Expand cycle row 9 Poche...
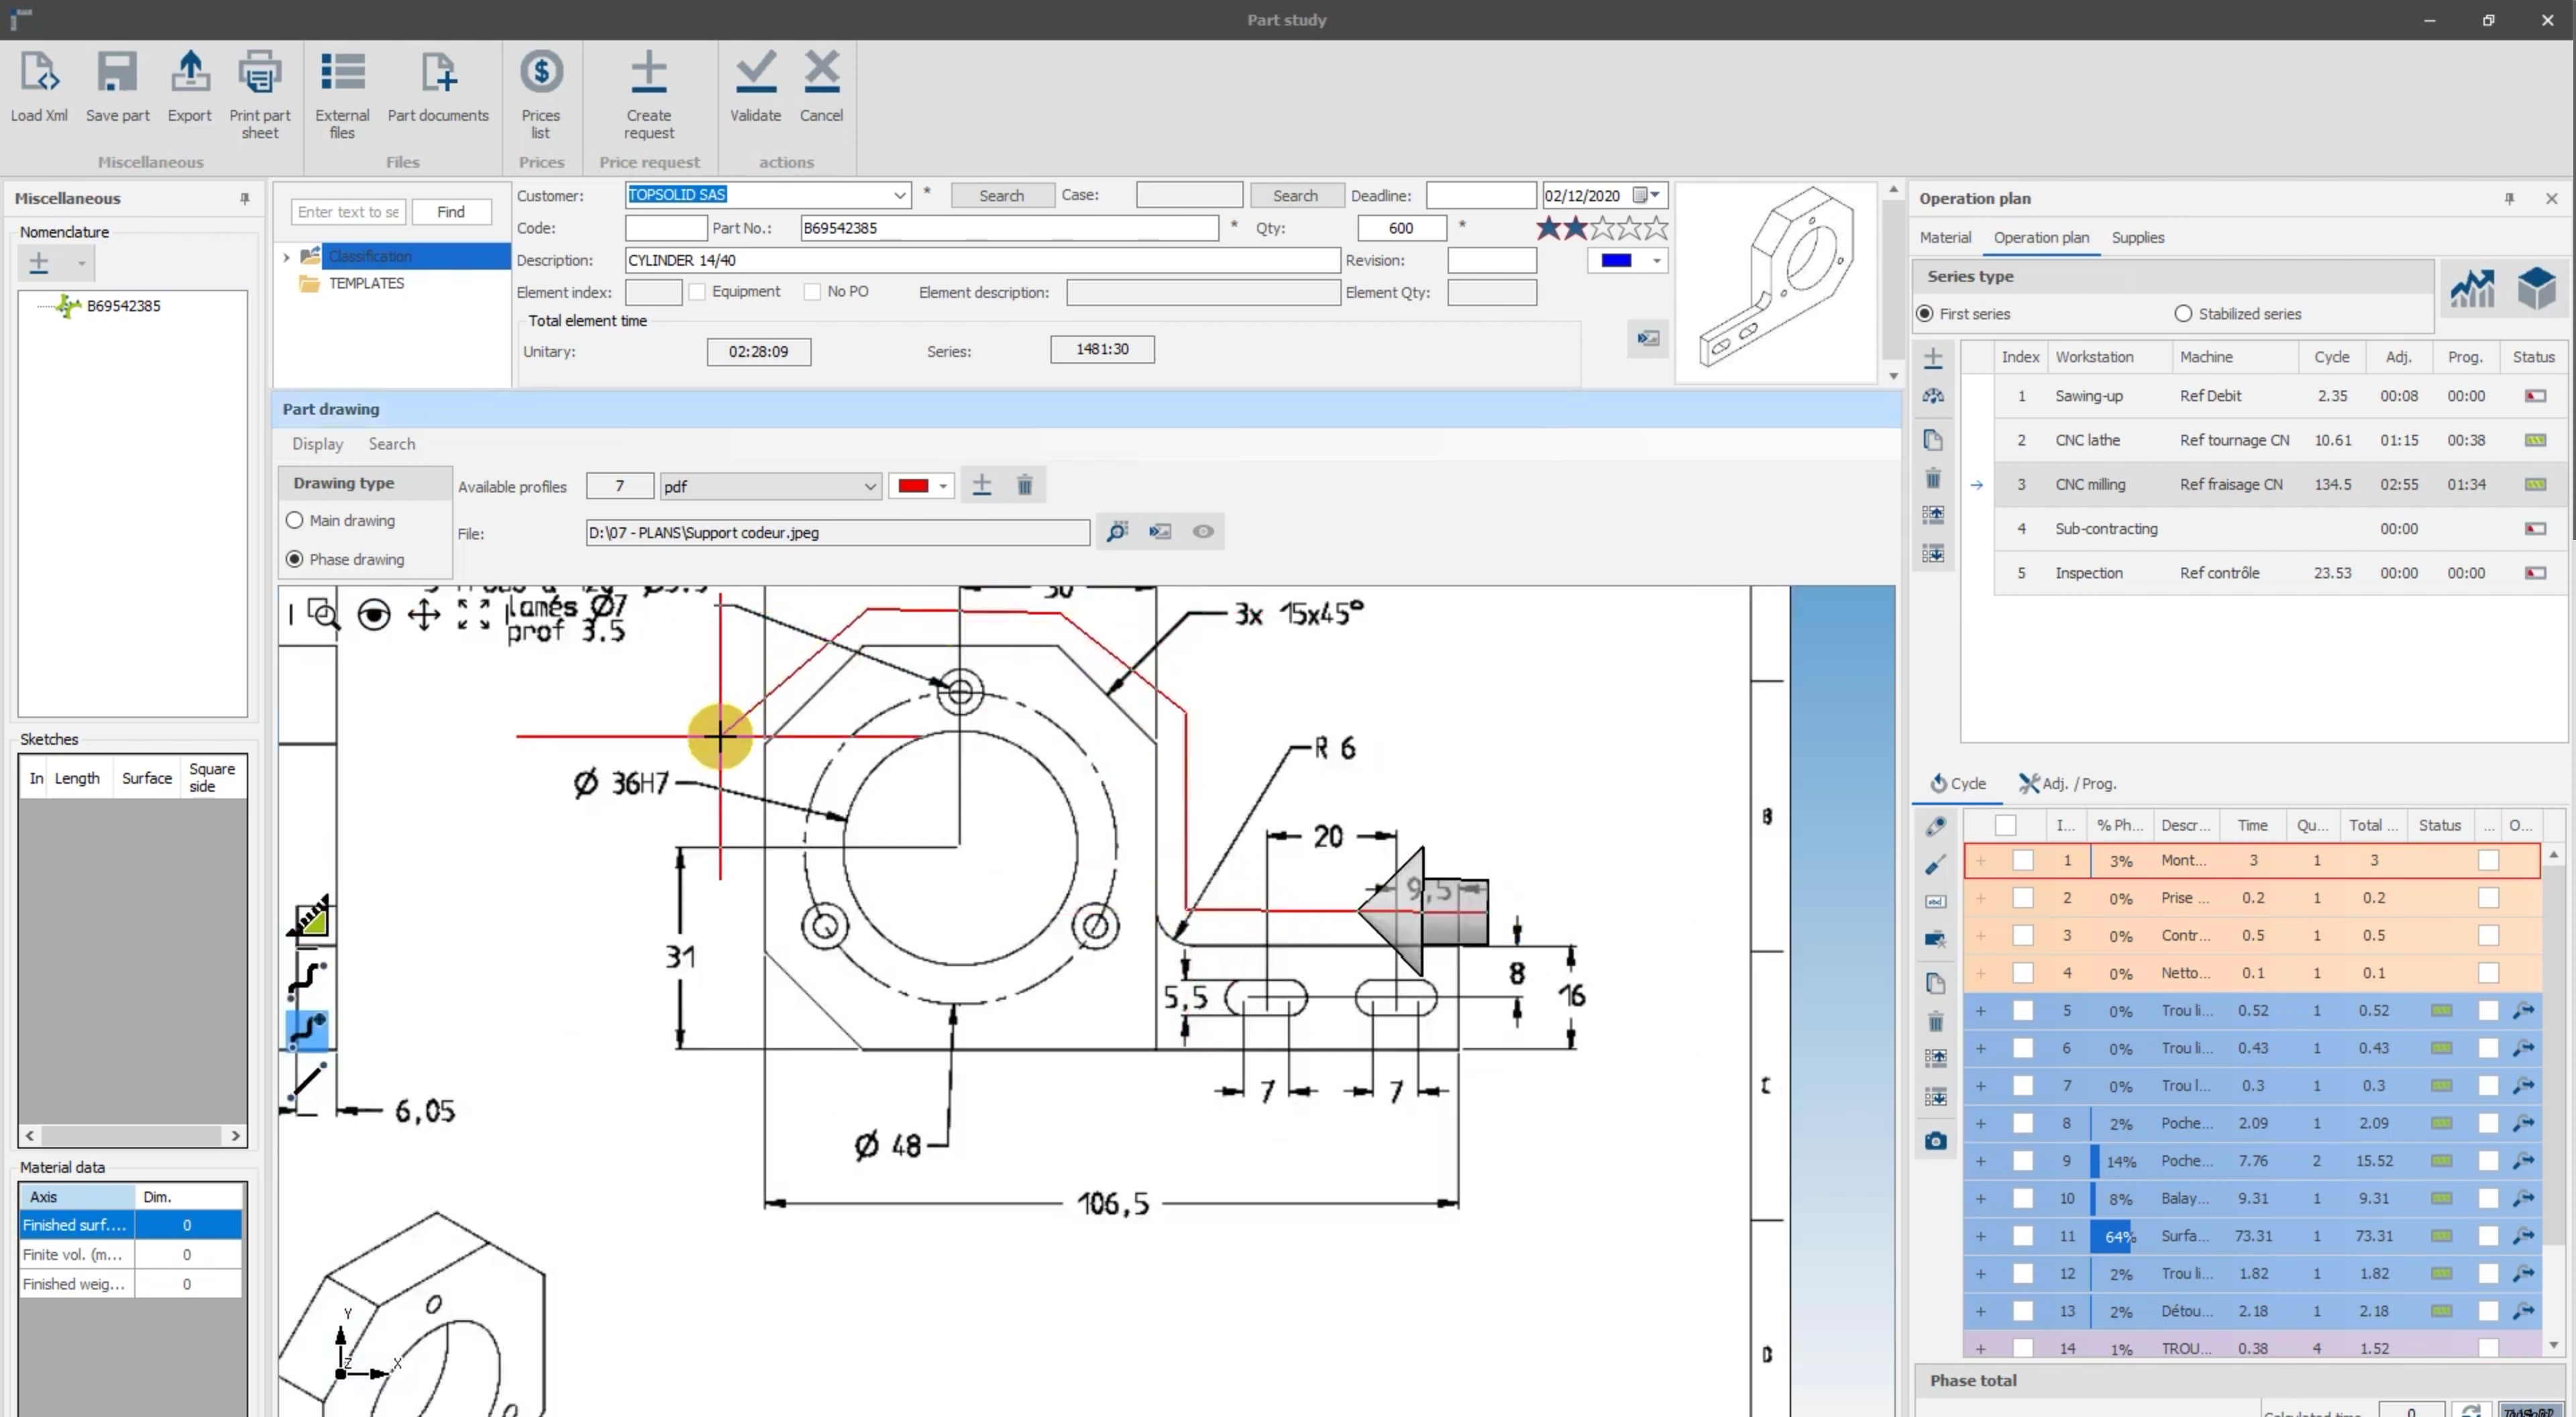Viewport: 2576px width, 1417px height. [x=1980, y=1161]
